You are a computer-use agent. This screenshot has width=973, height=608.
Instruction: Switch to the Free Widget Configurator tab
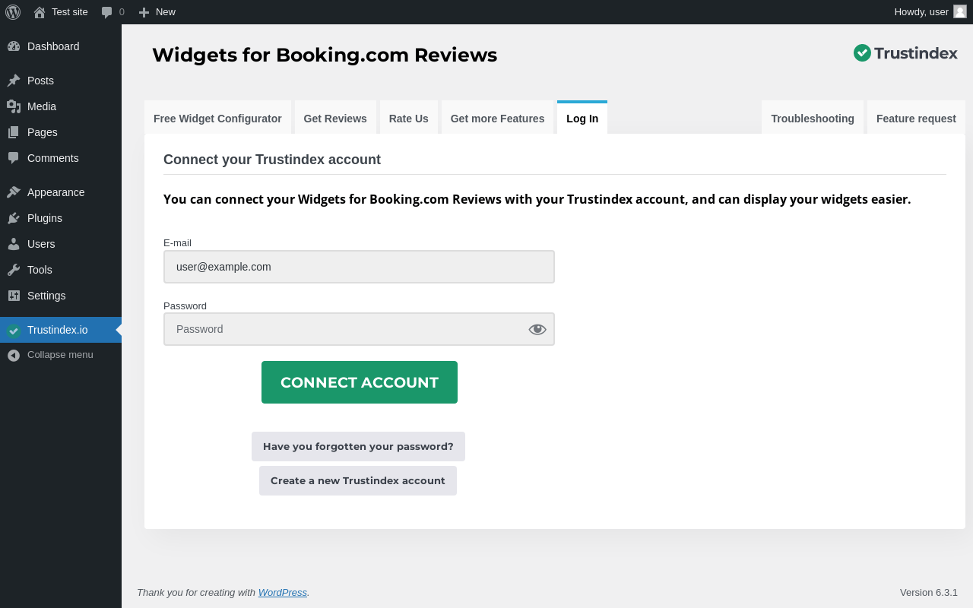(217, 119)
